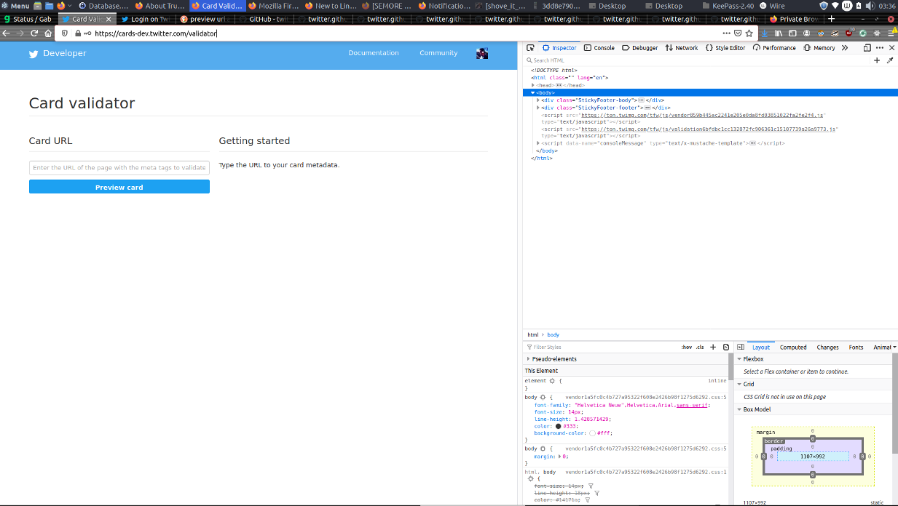This screenshot has height=506, width=898.
Task: Click the Preview card button
Action: point(119,188)
